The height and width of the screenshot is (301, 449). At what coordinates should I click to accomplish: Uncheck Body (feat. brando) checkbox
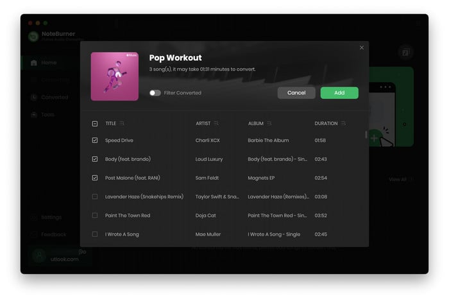point(95,159)
